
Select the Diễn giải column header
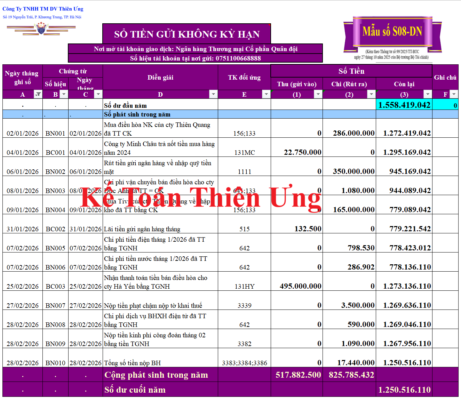tap(160, 77)
